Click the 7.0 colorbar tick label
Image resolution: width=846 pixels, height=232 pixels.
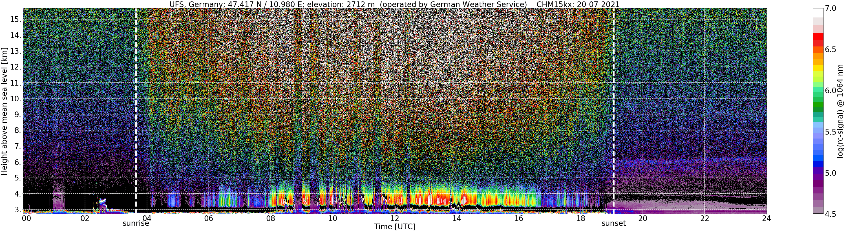coord(830,8)
